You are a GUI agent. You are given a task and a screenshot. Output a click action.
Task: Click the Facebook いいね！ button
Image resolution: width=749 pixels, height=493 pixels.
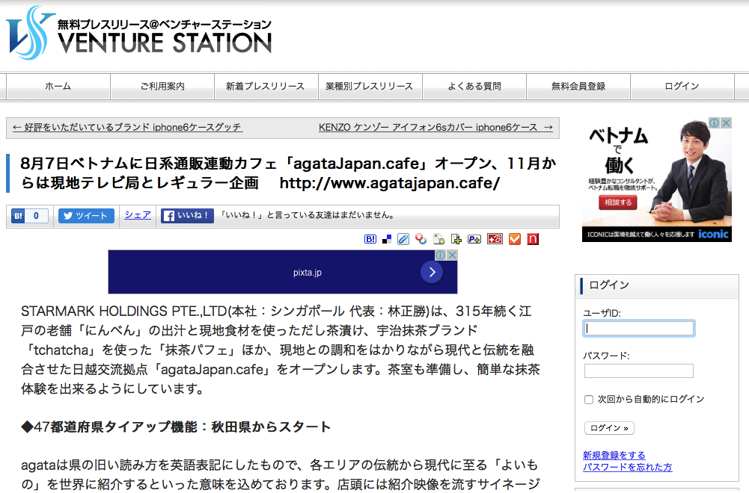[187, 216]
